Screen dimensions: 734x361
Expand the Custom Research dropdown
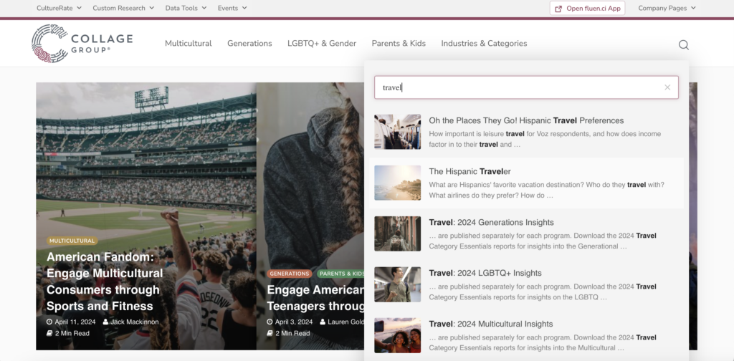point(123,8)
